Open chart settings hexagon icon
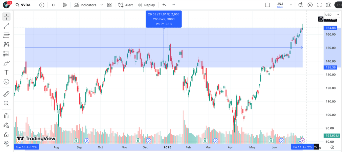The image size is (342, 152). 310,5
